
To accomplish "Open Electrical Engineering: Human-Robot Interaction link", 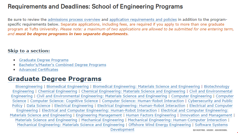I will point(141,106).
